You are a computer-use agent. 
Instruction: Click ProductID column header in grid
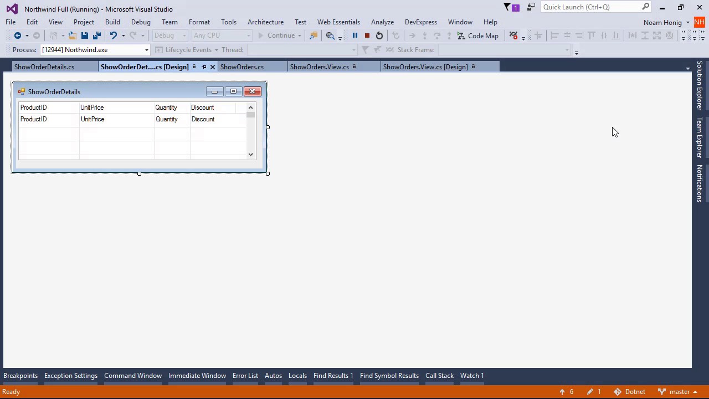click(x=49, y=108)
